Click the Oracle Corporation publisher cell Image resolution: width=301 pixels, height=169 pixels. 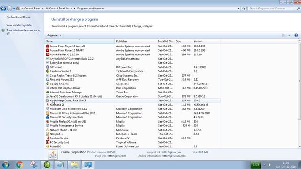pyautogui.click(x=127, y=96)
